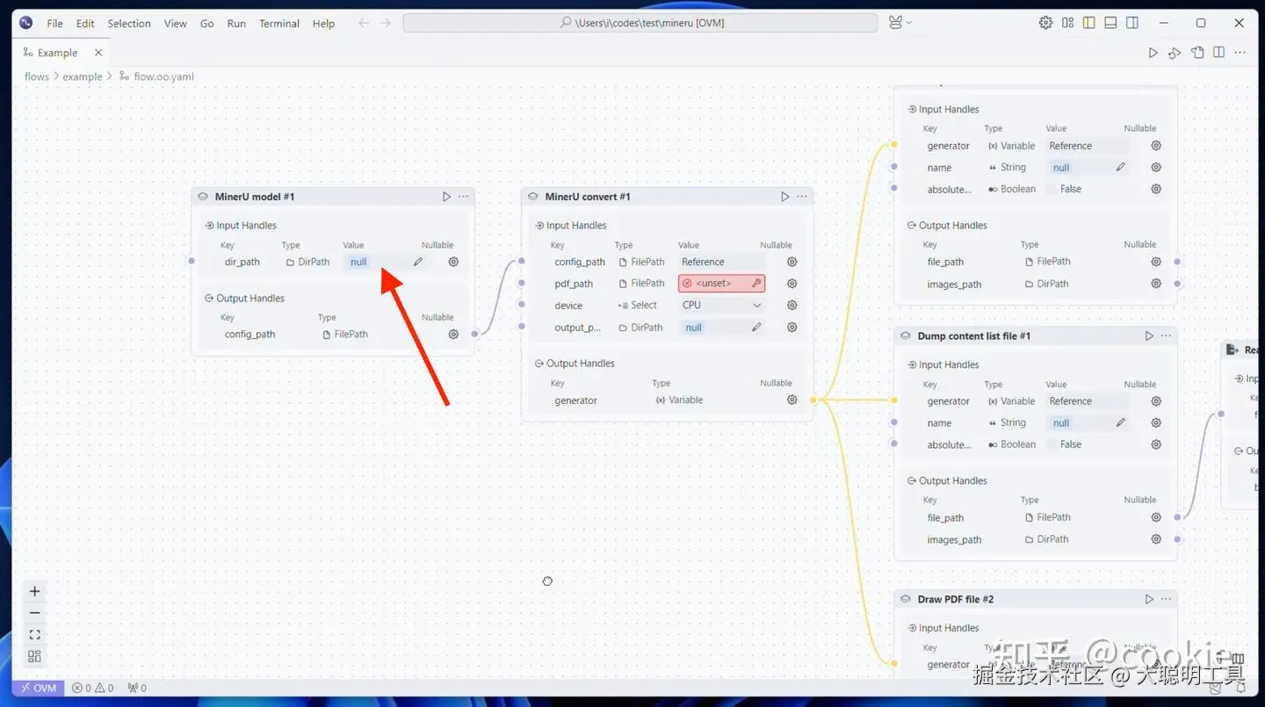Toggle primary side bar layout icon

coord(1089,23)
